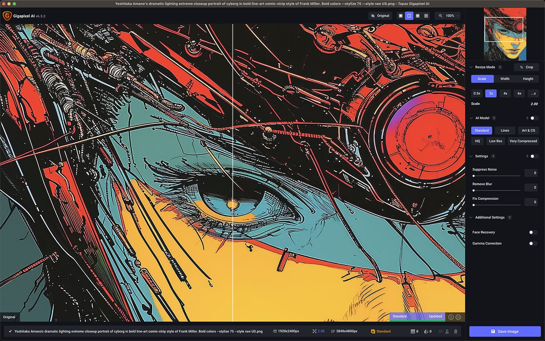Viewport: 545px width, 341px height.
Task: Select the split view layout icon
Action: (x=409, y=16)
